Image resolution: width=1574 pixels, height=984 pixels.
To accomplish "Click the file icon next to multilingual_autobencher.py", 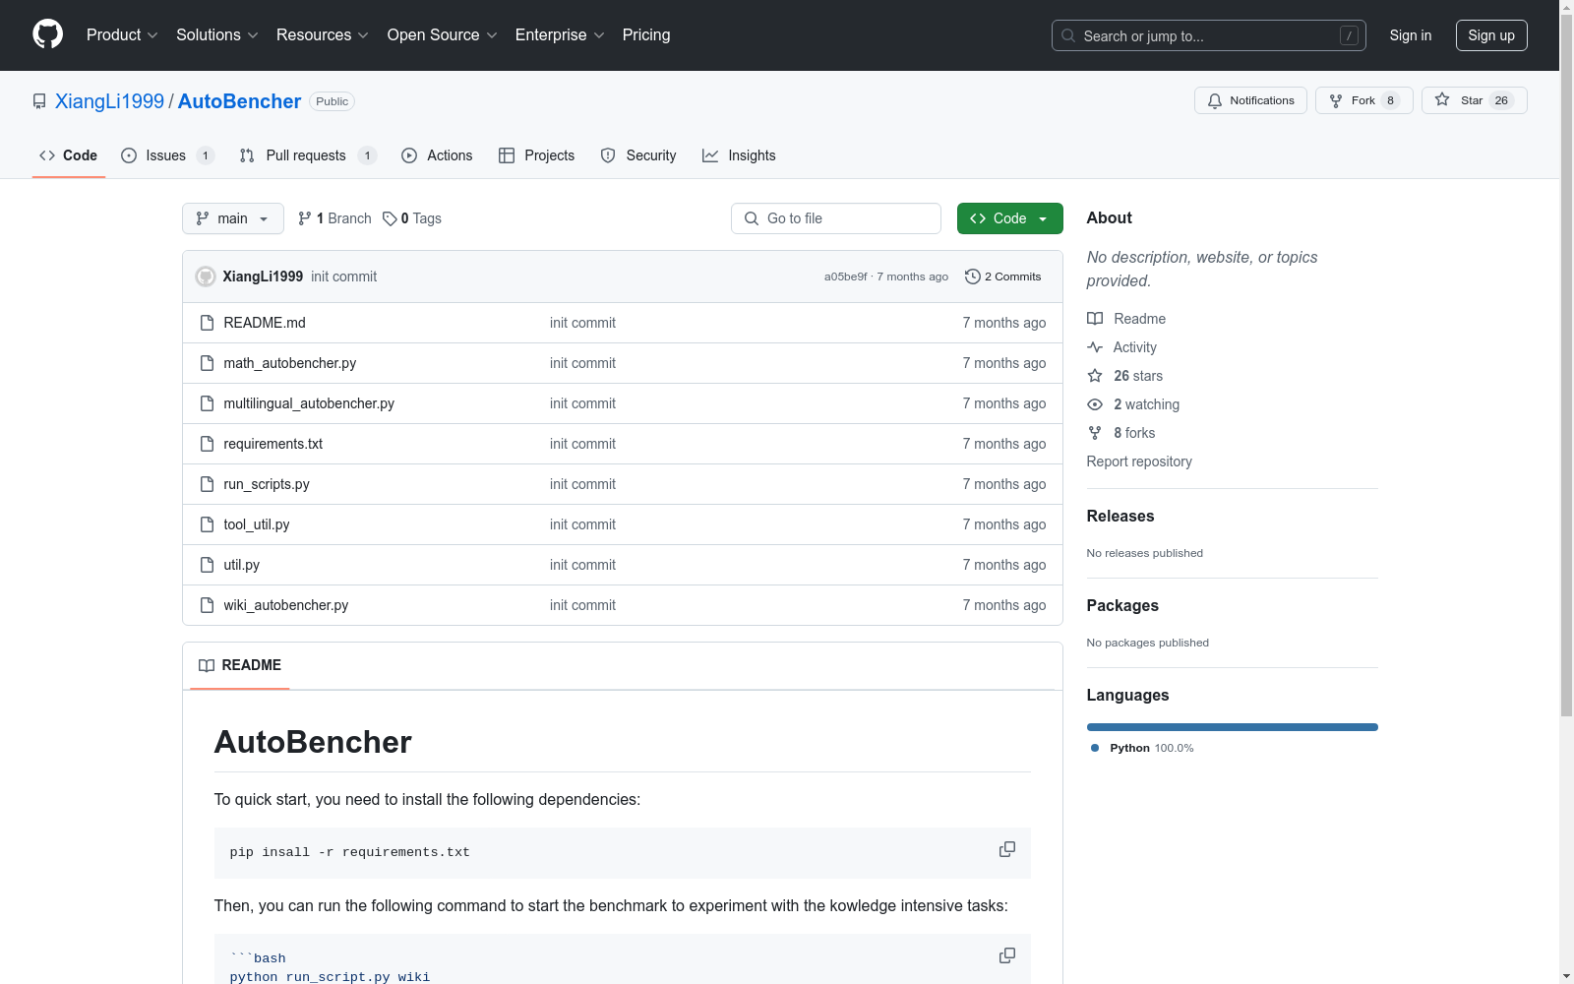I will tap(207, 403).
